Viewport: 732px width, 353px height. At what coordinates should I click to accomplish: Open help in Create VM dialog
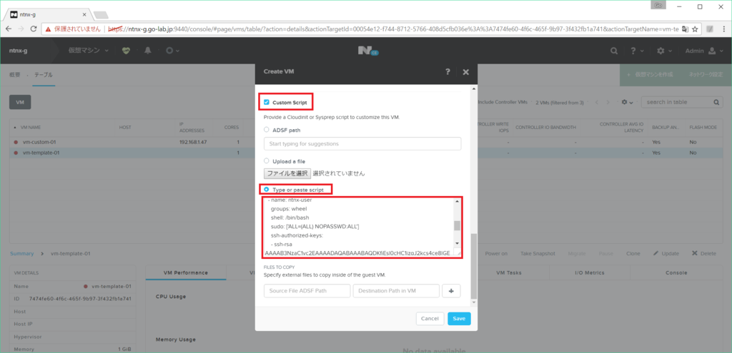tap(447, 72)
